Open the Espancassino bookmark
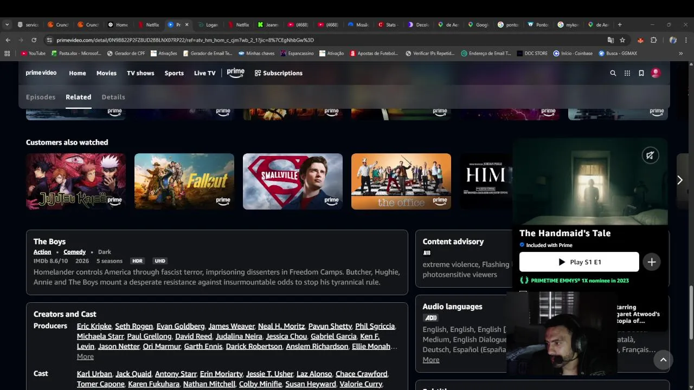The image size is (694, 390). (x=297, y=53)
